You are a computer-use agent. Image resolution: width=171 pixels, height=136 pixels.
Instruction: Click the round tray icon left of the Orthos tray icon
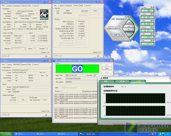point(160,134)
